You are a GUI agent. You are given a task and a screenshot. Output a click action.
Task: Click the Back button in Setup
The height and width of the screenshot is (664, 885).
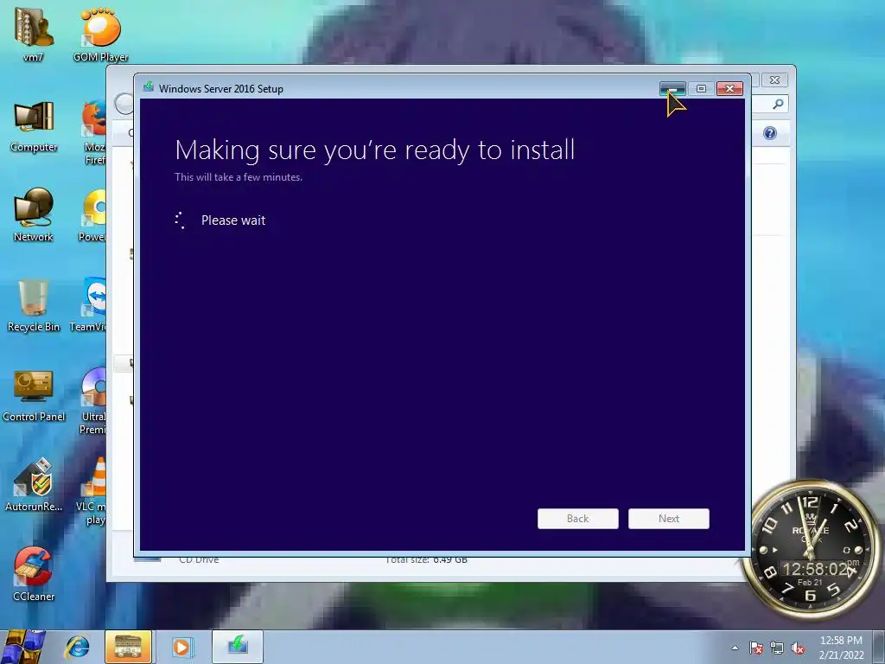click(578, 519)
